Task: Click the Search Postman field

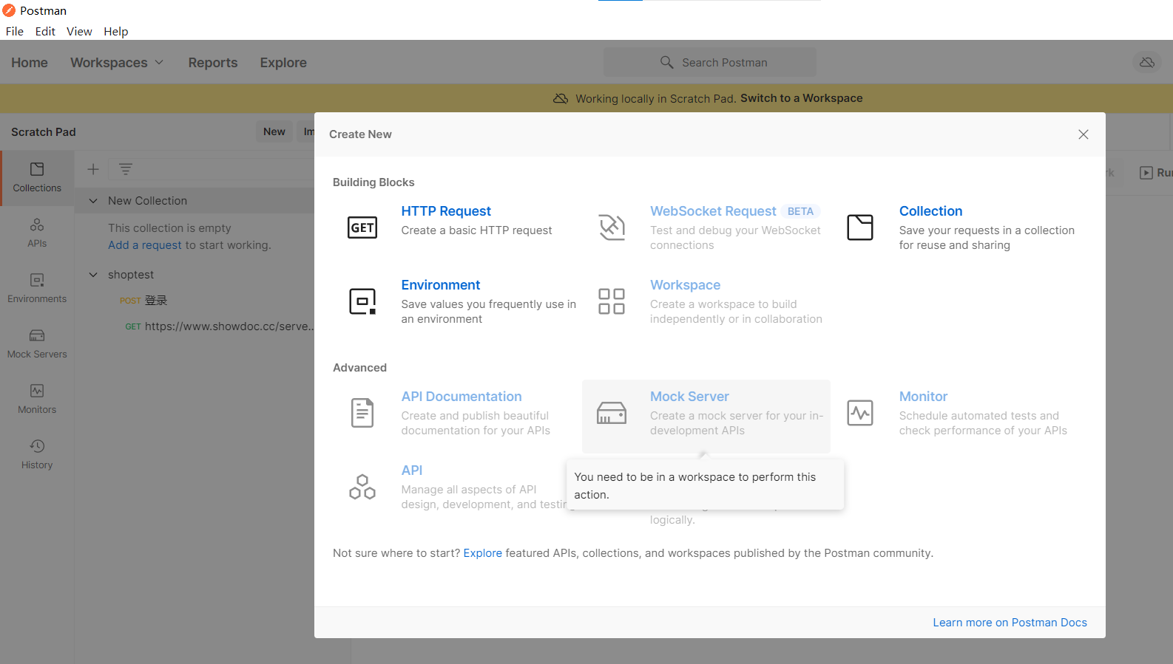Action: (x=710, y=62)
